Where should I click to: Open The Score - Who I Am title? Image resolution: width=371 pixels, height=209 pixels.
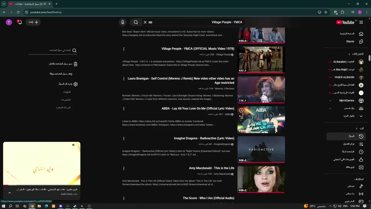(x=208, y=198)
